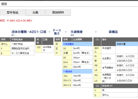Image resolution: width=138 pixels, height=99 pixels.
Task: Click the 25C symbol cell
Action: click(x=67, y=67)
